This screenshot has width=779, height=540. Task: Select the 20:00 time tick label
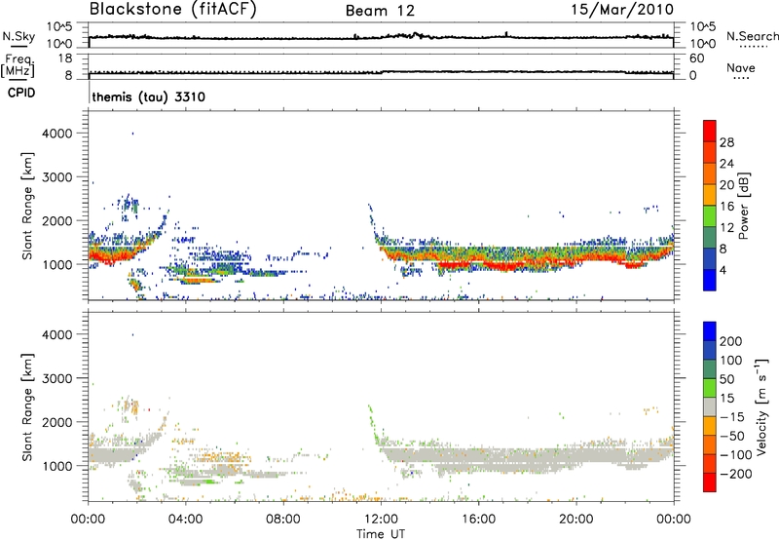576,520
